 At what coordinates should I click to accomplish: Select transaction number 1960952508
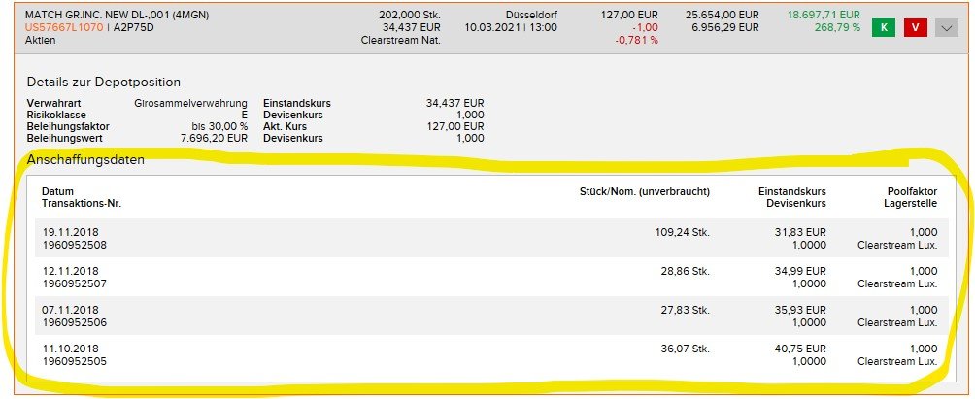coord(75,245)
